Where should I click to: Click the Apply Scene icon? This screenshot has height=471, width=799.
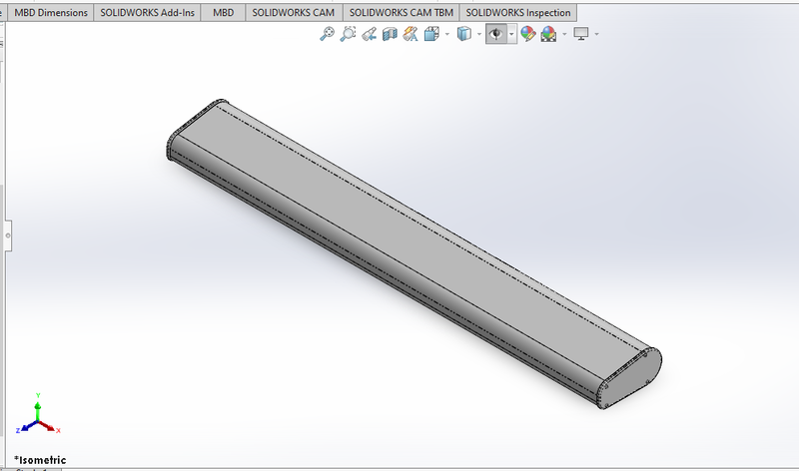(548, 34)
